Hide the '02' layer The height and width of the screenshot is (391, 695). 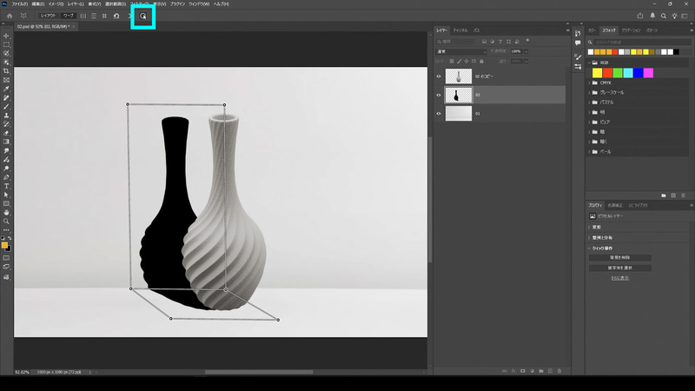439,95
